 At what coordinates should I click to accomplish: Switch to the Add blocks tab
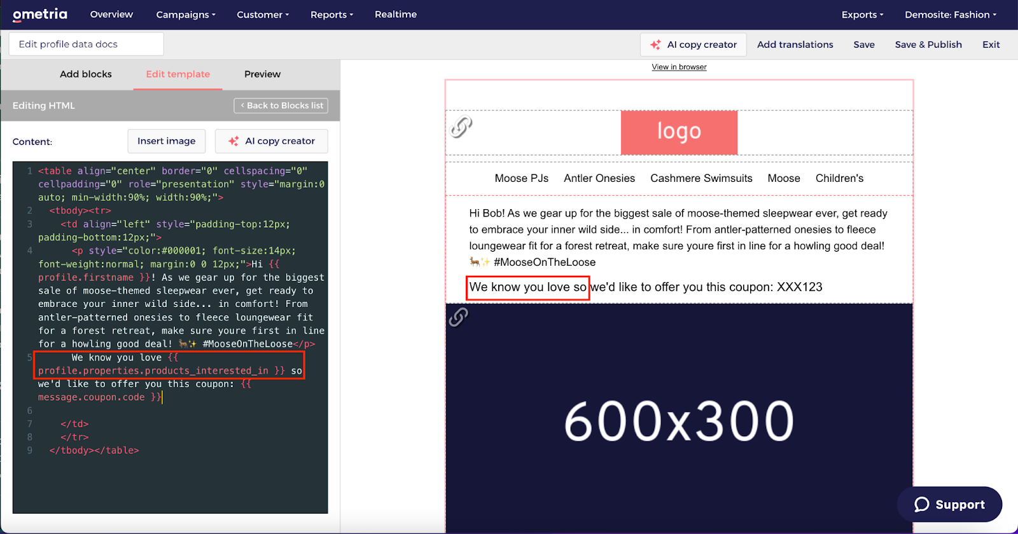[86, 74]
